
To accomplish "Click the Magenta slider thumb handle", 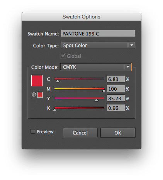I will [104, 91].
